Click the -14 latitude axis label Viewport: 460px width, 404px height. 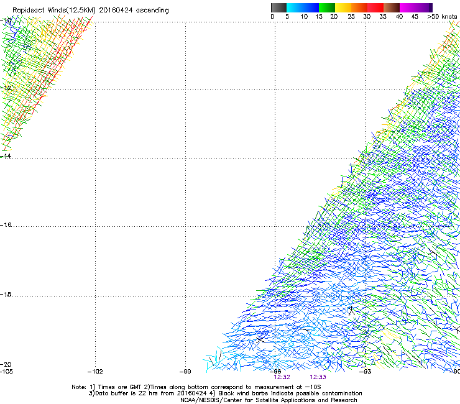click(6, 156)
